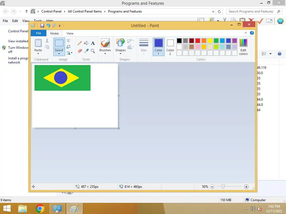
Task: Click the Control Panel taskbar icon
Action: click(x=57, y=208)
